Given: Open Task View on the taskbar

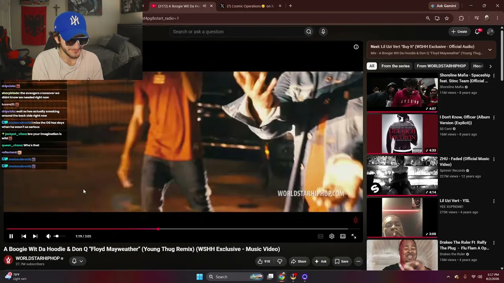Looking at the screenshot, I should [x=270, y=277].
